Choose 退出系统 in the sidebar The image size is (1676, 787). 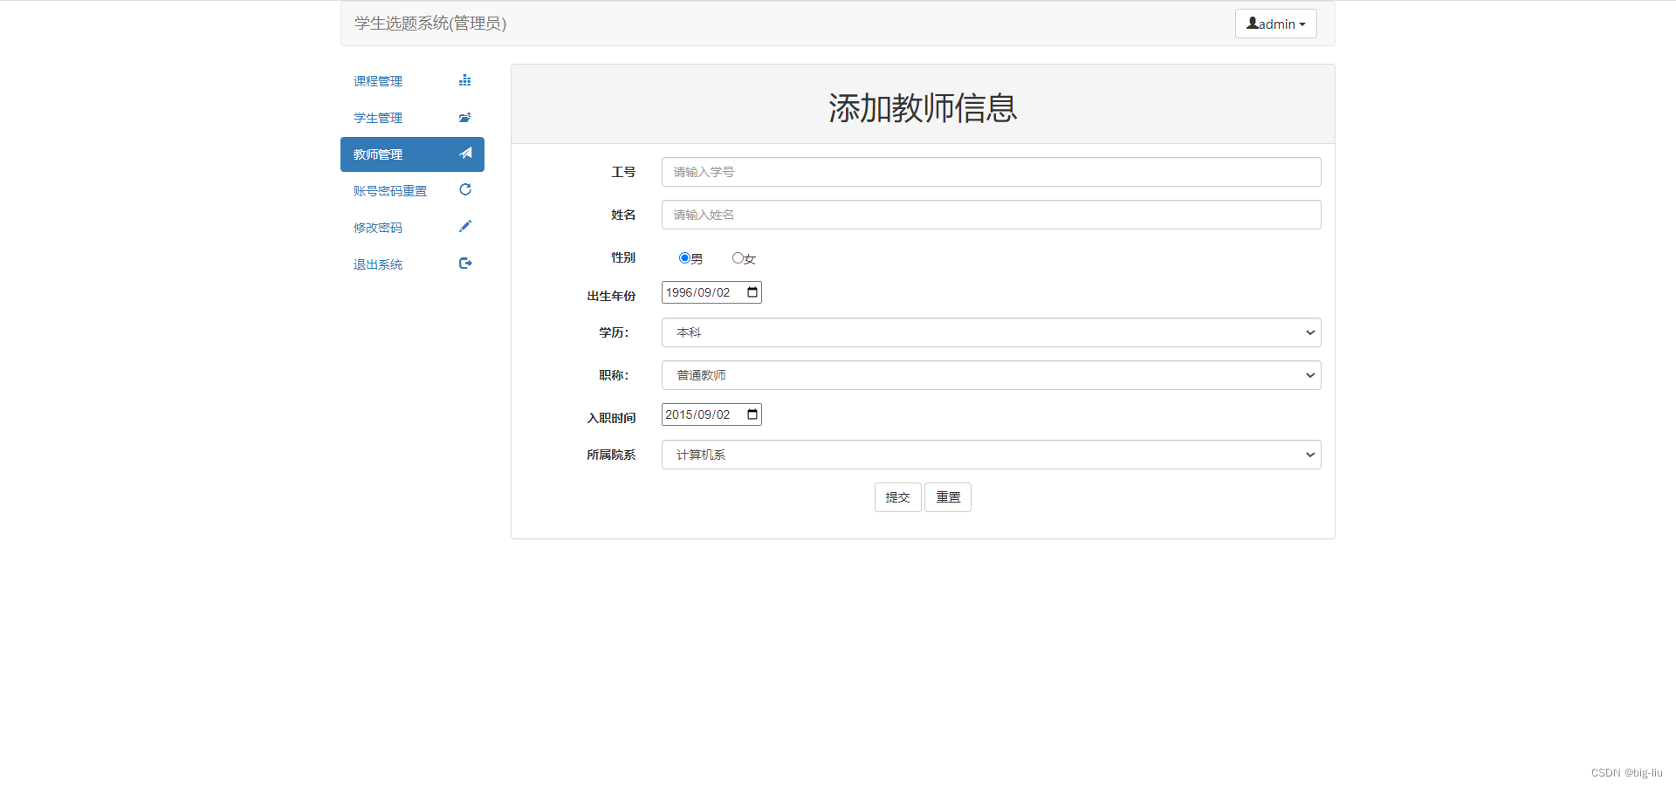click(412, 264)
